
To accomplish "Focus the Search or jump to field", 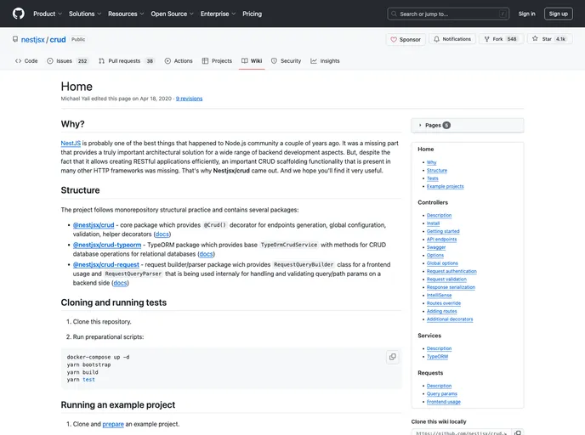I will coord(448,14).
